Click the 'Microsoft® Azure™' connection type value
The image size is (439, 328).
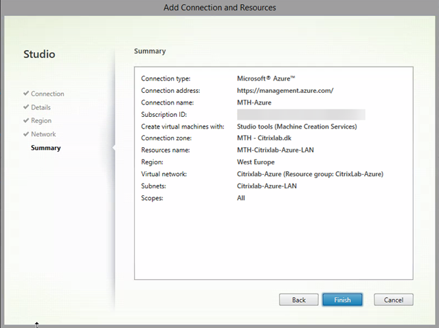pyautogui.click(x=266, y=78)
